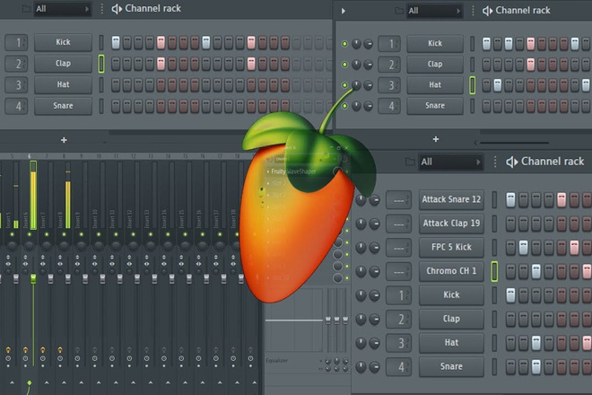
Task: Expand the Fruity WaveShaper effect slot
Action: [x=268, y=171]
